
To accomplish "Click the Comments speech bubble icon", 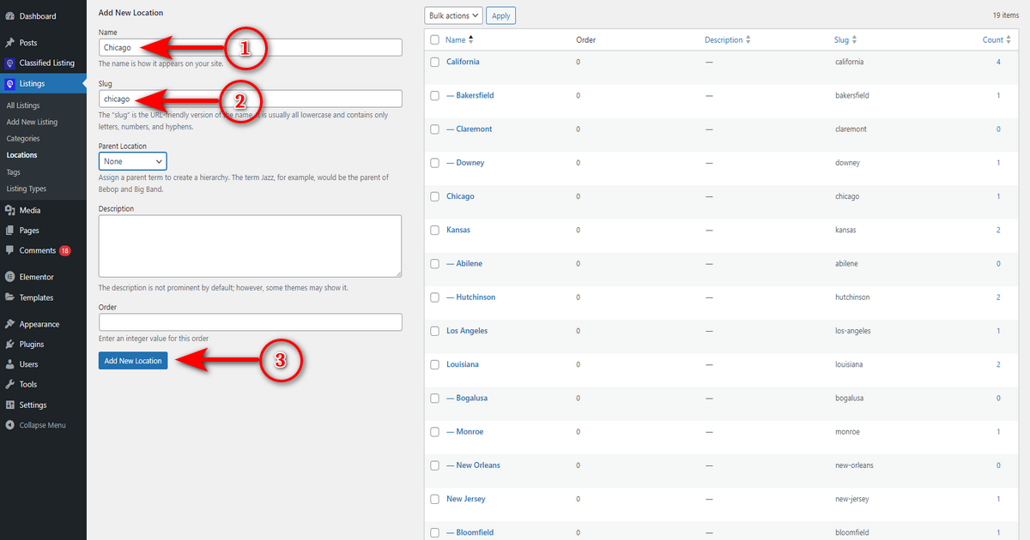I will 9,251.
